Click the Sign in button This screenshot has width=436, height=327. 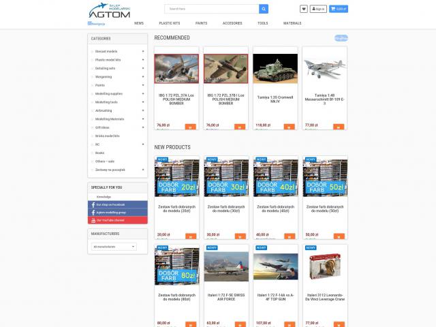coord(318,9)
